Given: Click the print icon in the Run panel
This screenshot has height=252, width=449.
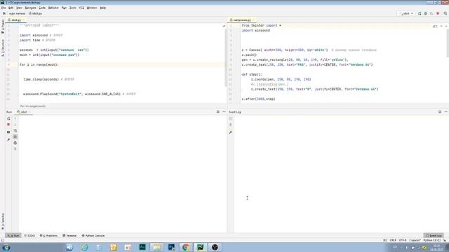Looking at the screenshot, I should point(15,143).
